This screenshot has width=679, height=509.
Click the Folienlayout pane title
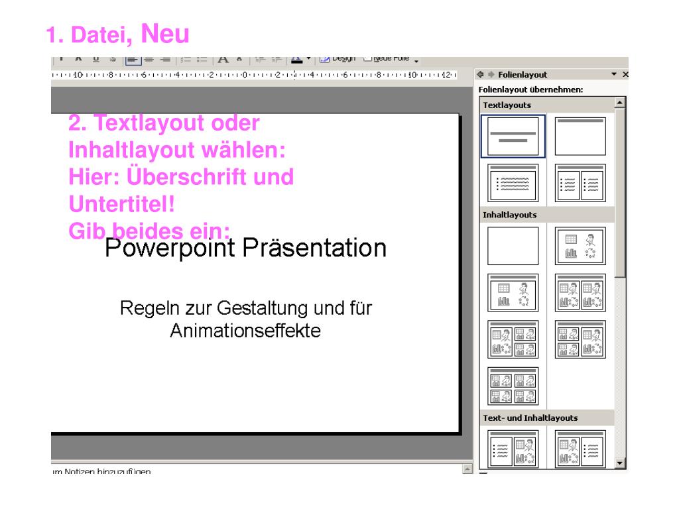(x=523, y=74)
